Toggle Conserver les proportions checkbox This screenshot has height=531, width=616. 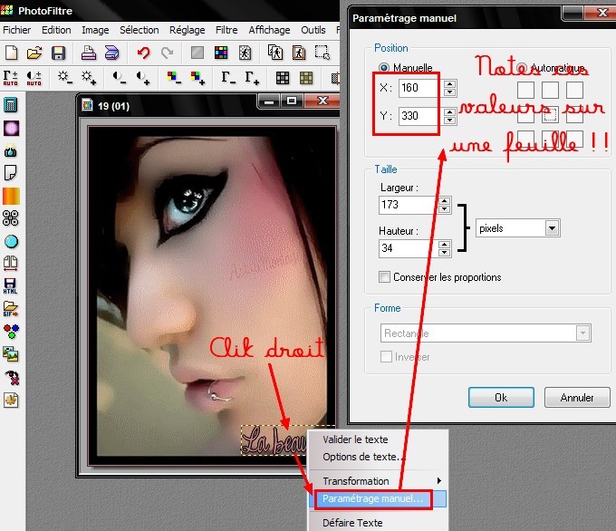click(385, 276)
